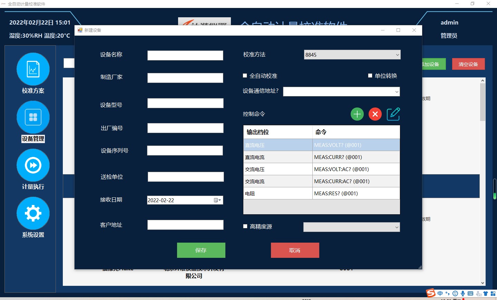Click the 设备名称 input field
This screenshot has height=300, width=497.
[x=185, y=56]
